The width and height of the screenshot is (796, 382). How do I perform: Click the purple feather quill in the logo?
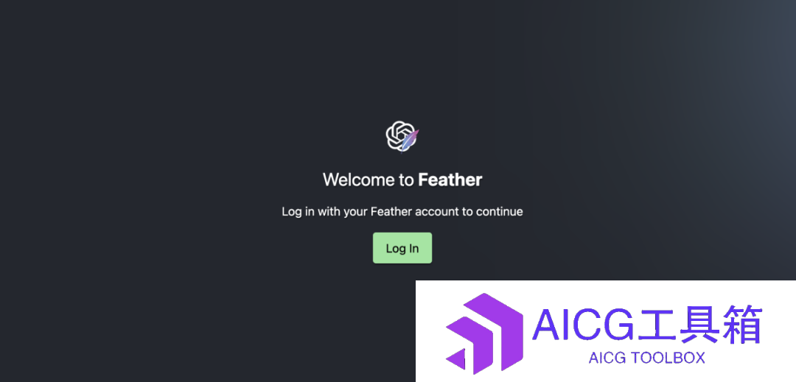[x=410, y=141]
